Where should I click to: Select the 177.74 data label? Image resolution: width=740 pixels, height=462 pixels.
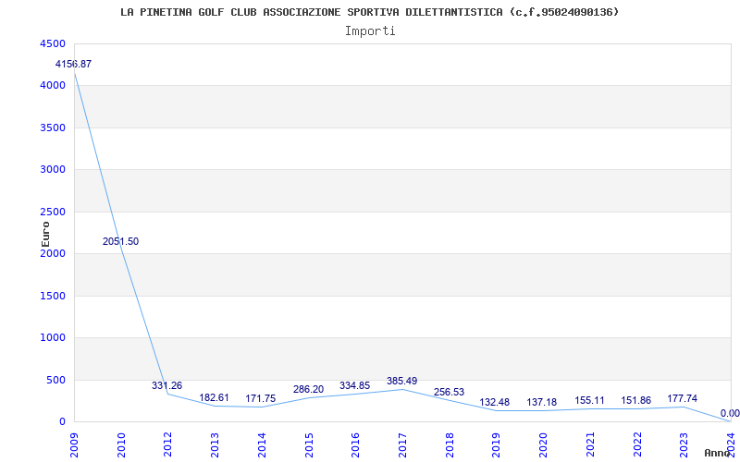[x=682, y=398]
